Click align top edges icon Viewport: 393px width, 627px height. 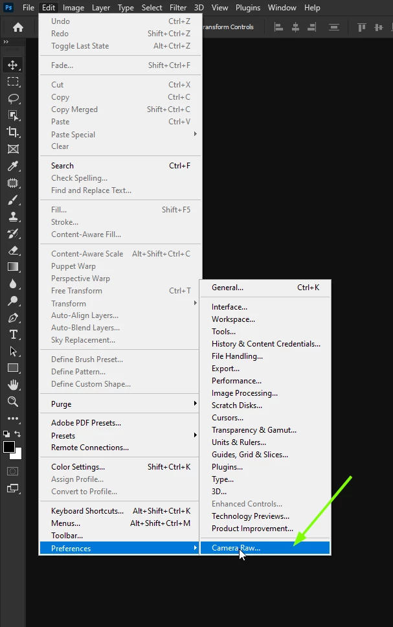pyautogui.click(x=361, y=27)
